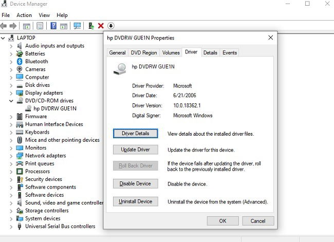Image resolution: width=334 pixels, height=242 pixels.
Task: Click the DVD drive icon in the dialog
Action: pos(120,69)
